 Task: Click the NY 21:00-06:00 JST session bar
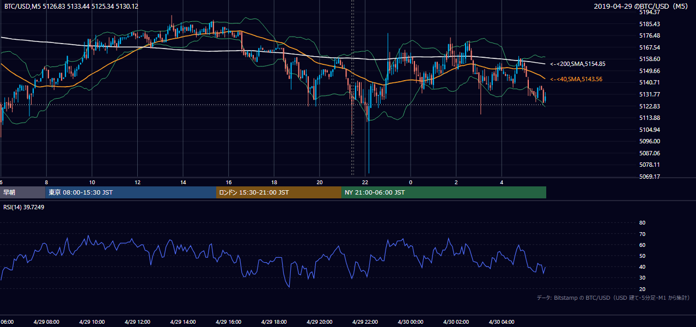pyautogui.click(x=444, y=192)
